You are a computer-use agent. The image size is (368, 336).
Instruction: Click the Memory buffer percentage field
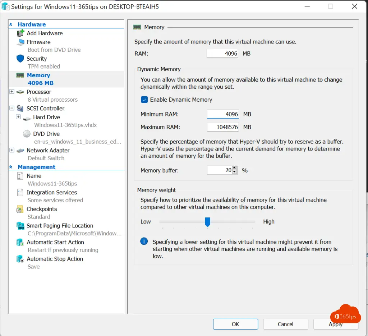pyautogui.click(x=220, y=170)
